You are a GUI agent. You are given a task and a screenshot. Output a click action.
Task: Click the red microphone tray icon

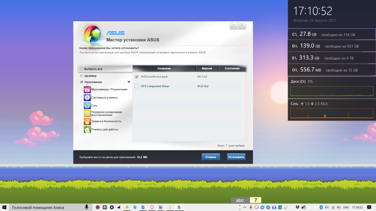[251, 208]
